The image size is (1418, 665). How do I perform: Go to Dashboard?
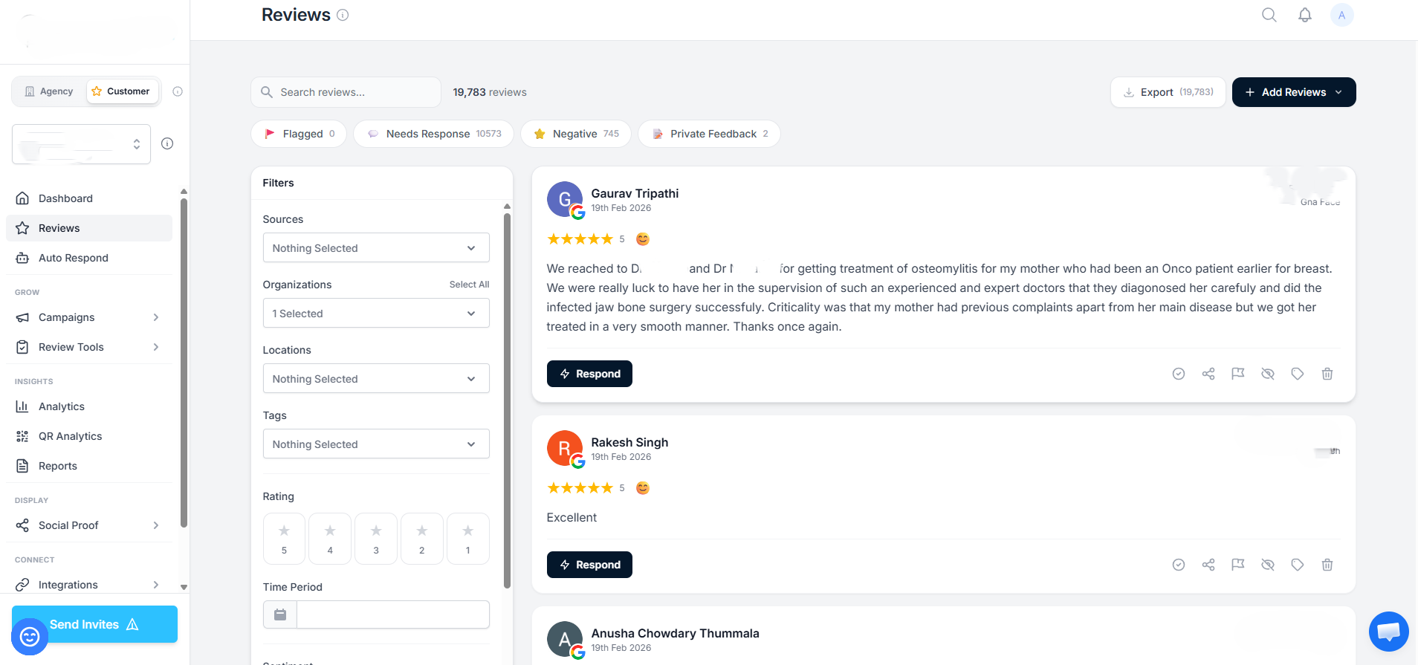tap(89, 198)
